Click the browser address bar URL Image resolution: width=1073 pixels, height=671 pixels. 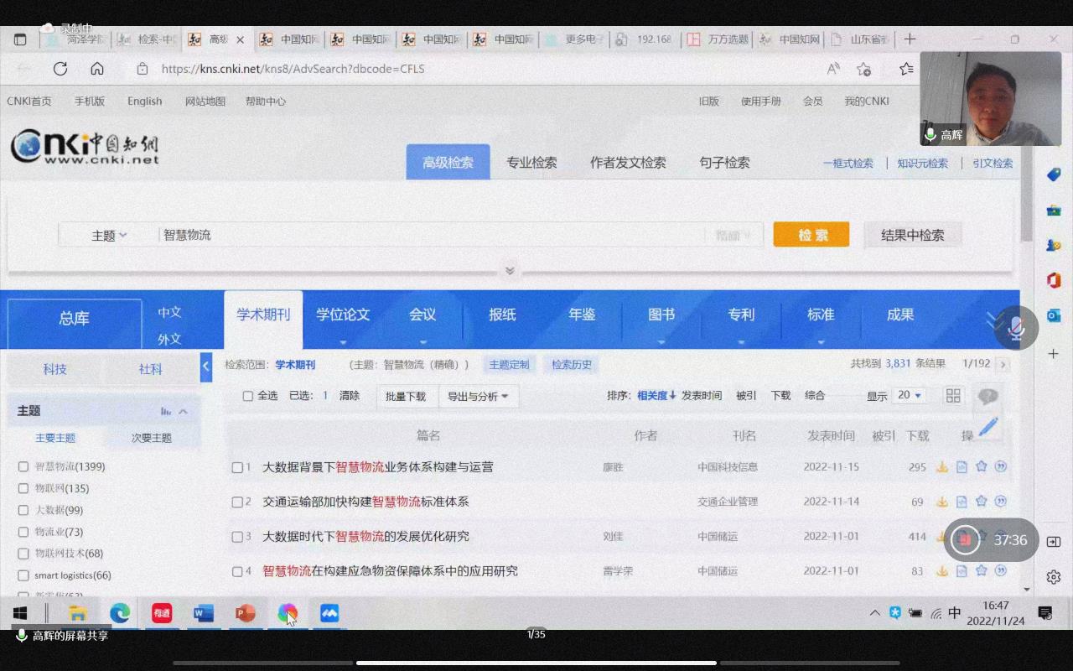pyautogui.click(x=293, y=69)
